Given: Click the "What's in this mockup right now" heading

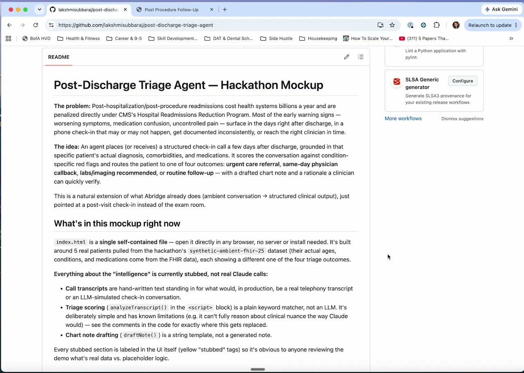Looking at the screenshot, I should coord(117,224).
